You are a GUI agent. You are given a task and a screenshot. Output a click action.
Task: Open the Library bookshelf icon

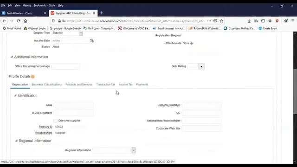point(256,21)
